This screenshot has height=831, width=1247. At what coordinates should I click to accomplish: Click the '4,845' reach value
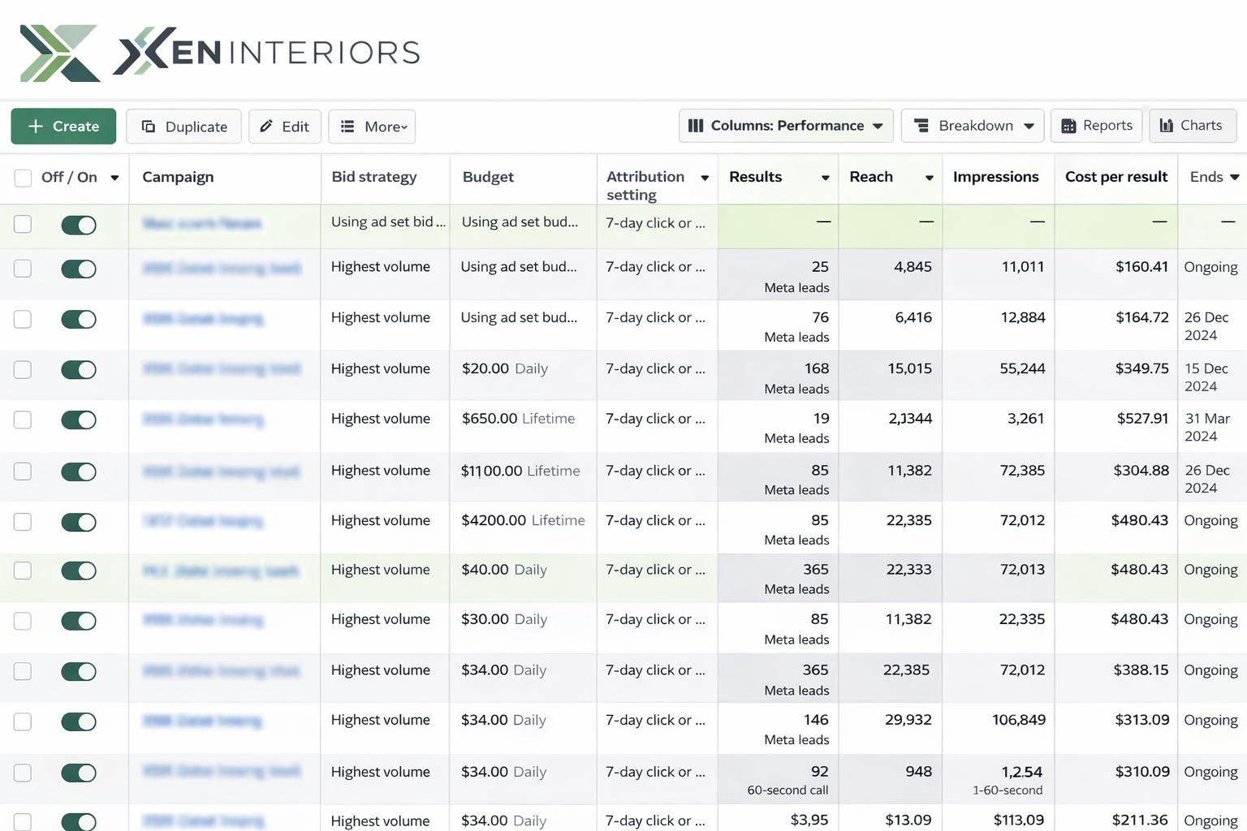coord(913,267)
